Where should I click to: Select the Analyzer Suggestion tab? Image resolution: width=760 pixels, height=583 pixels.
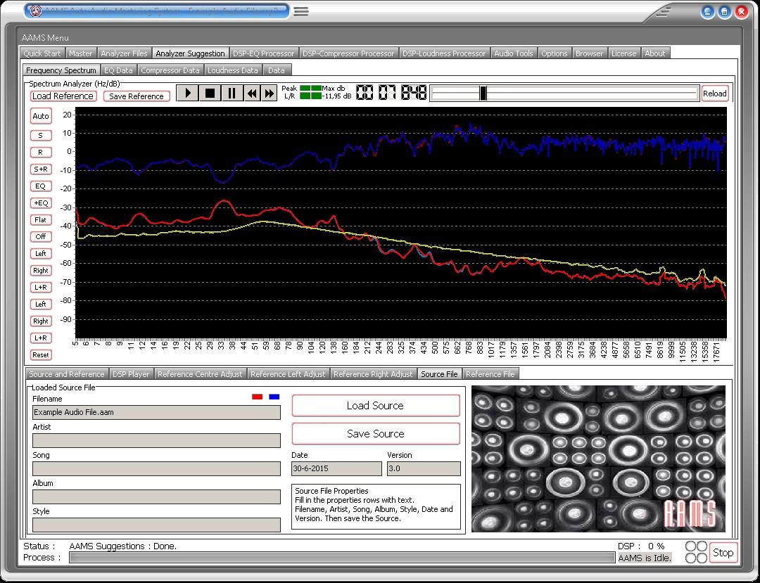click(x=190, y=53)
